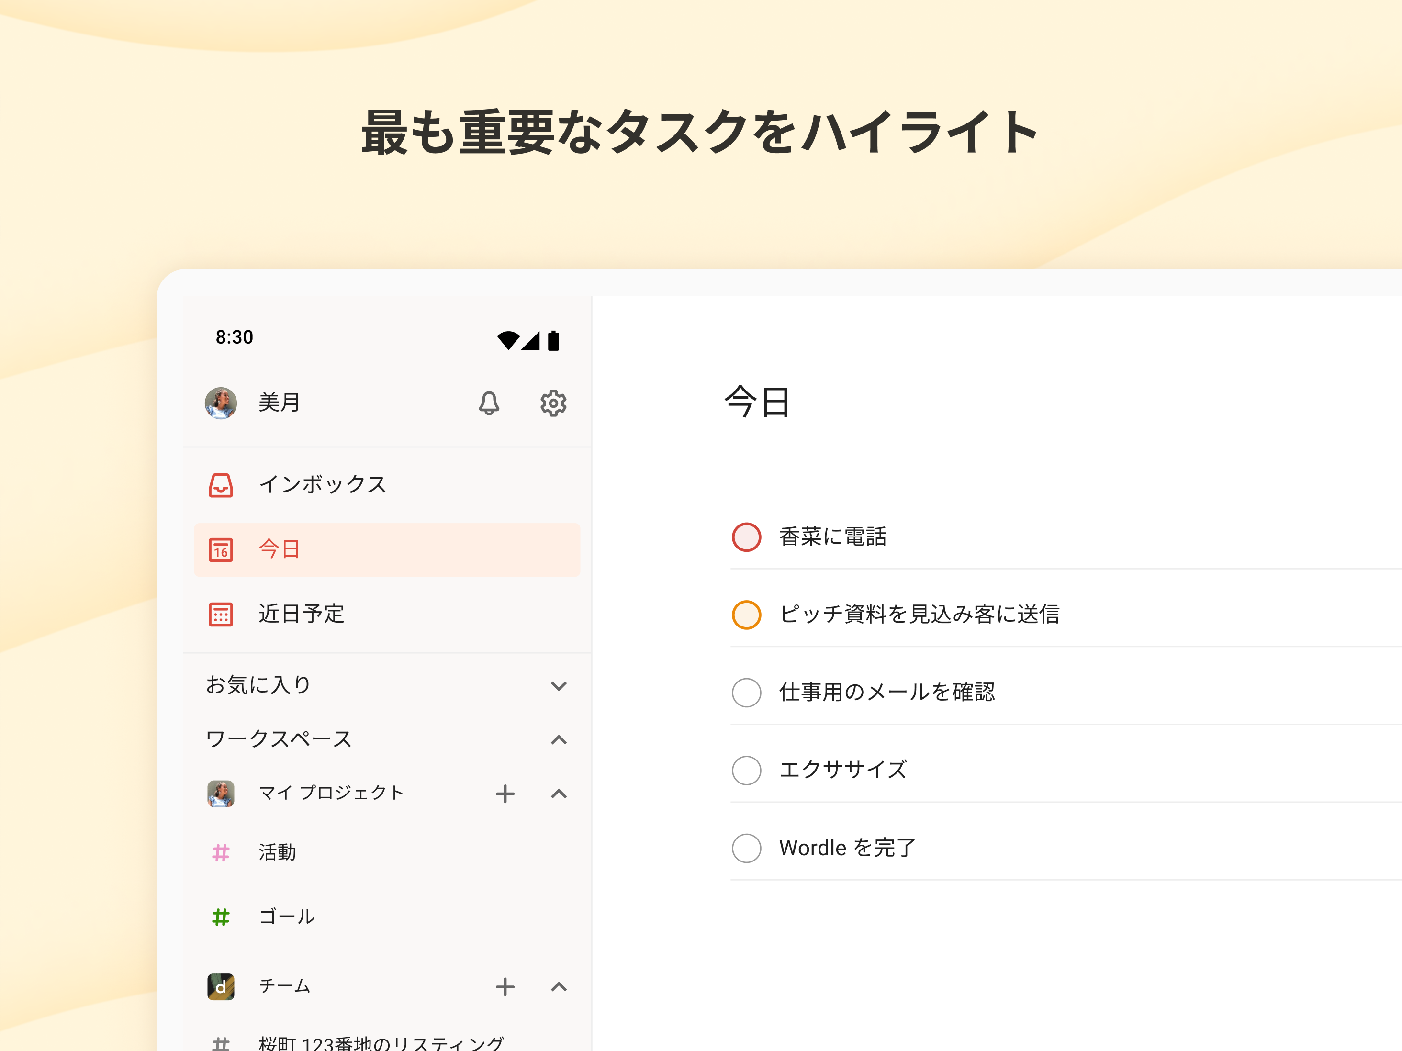Click the ワークスペース heading text
This screenshot has height=1051, width=1402.
click(279, 739)
